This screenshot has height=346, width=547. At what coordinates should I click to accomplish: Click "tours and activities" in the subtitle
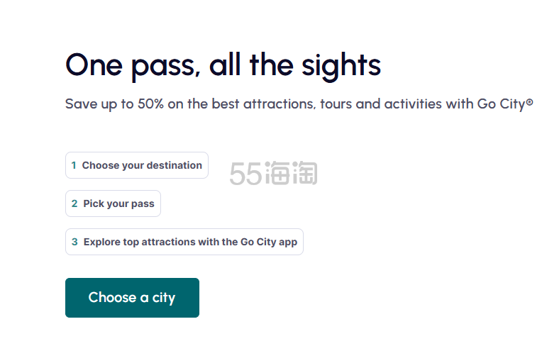tap(380, 104)
